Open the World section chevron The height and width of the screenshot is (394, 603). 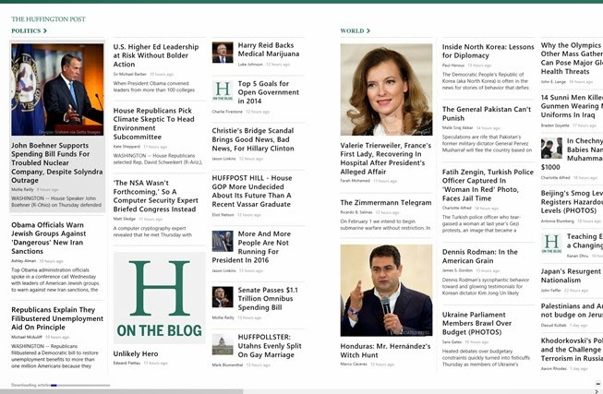point(368,30)
